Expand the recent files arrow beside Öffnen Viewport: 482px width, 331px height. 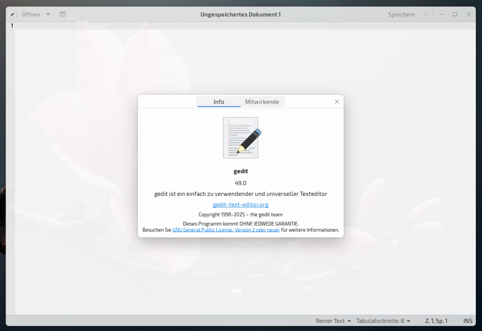pos(48,15)
